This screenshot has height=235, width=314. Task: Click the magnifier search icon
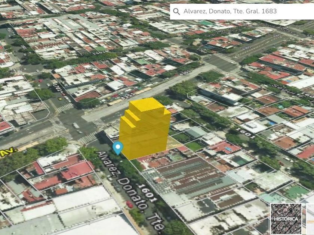pos(176,12)
